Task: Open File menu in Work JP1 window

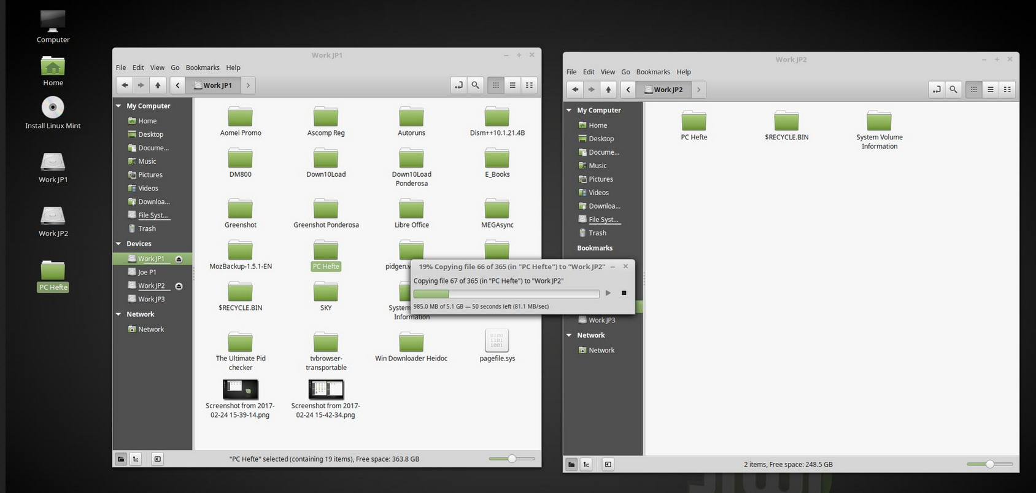Action: coord(121,68)
